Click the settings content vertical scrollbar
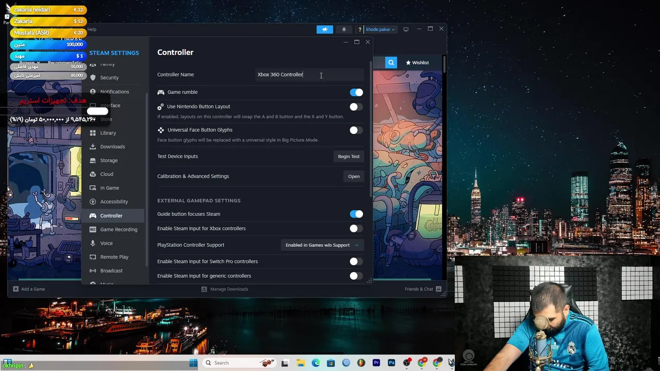Image resolution: width=660 pixels, height=371 pixels. [x=371, y=129]
